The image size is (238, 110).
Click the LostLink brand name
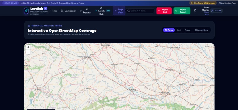[37, 9]
